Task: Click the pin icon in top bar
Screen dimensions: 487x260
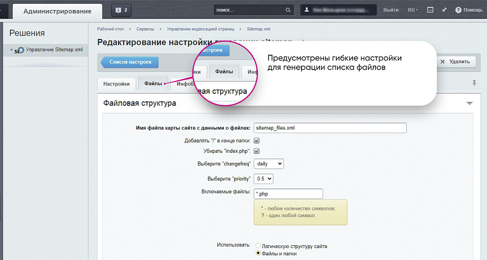Action: [444, 10]
